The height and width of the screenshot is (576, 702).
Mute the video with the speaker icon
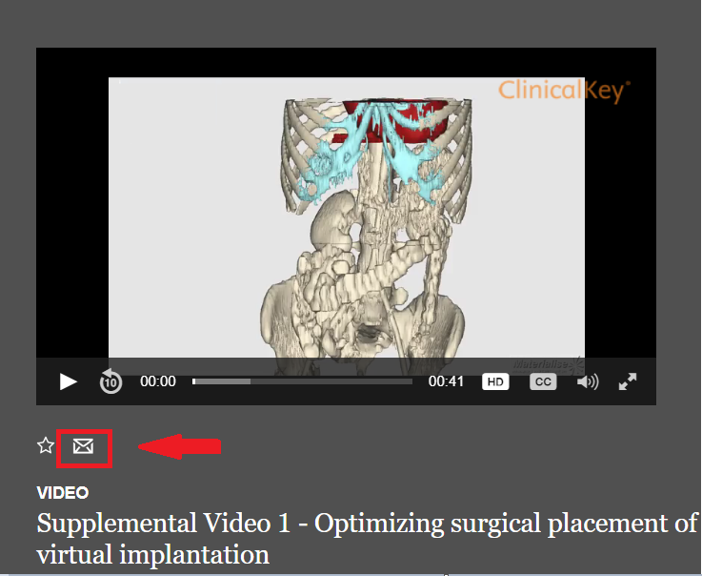point(588,381)
